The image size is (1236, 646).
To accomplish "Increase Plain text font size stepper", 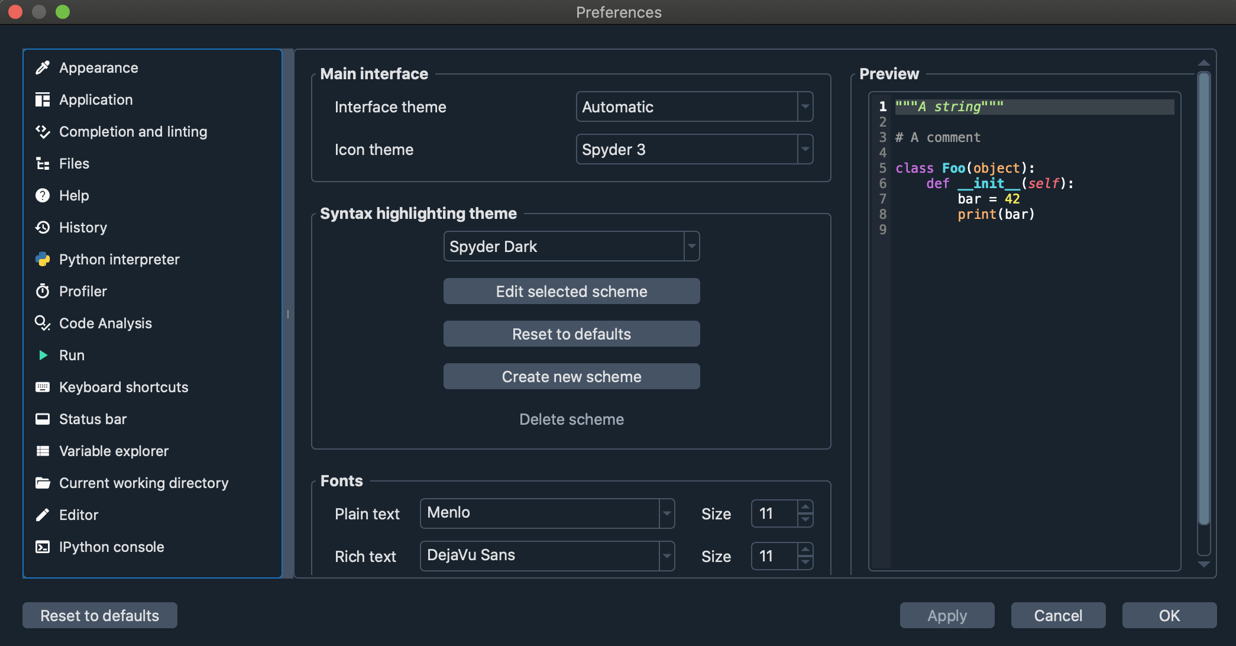I will pos(805,508).
